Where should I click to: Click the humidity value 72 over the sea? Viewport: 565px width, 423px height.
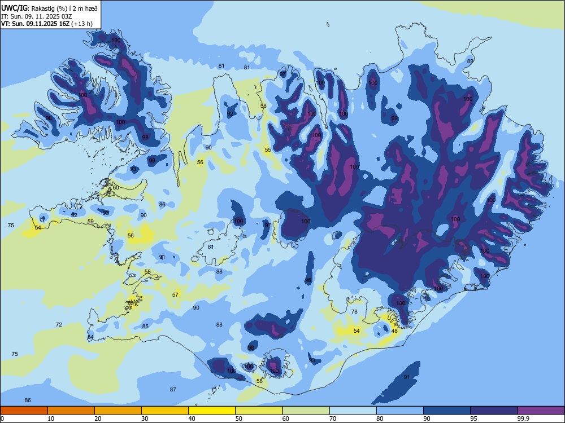(x=59, y=324)
